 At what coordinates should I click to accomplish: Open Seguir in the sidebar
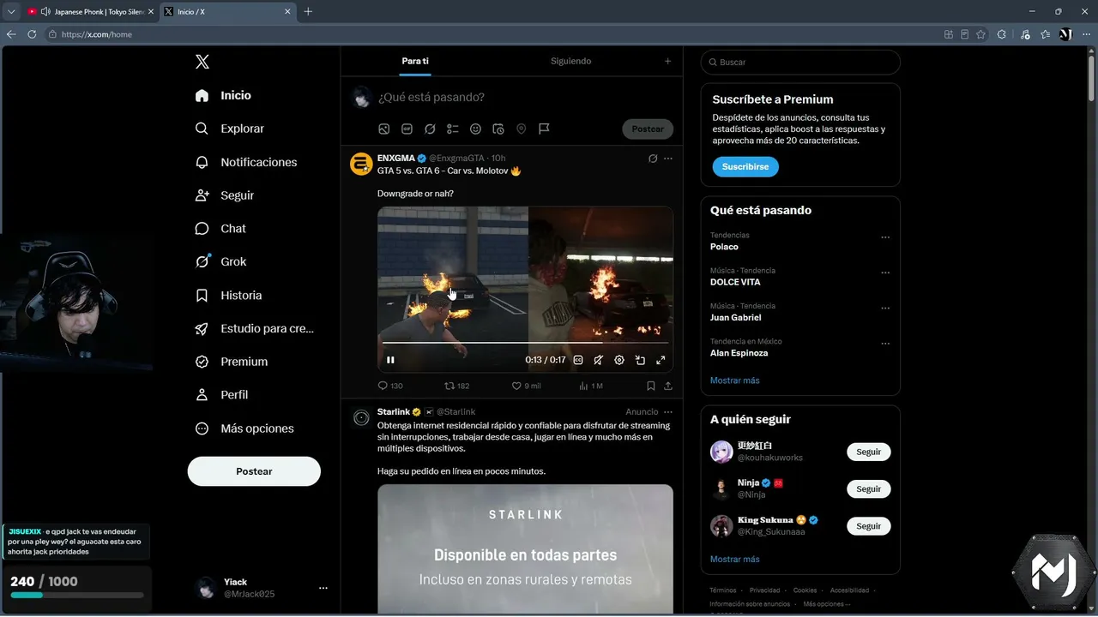coord(225,195)
